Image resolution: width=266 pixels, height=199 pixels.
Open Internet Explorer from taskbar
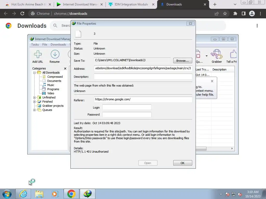tap(23, 194)
